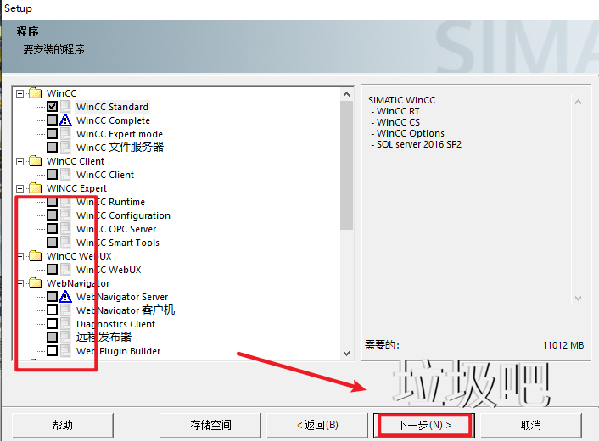Image resolution: width=599 pixels, height=441 pixels.
Task: Click the WebNavigator folder icon
Action: [x=35, y=283]
